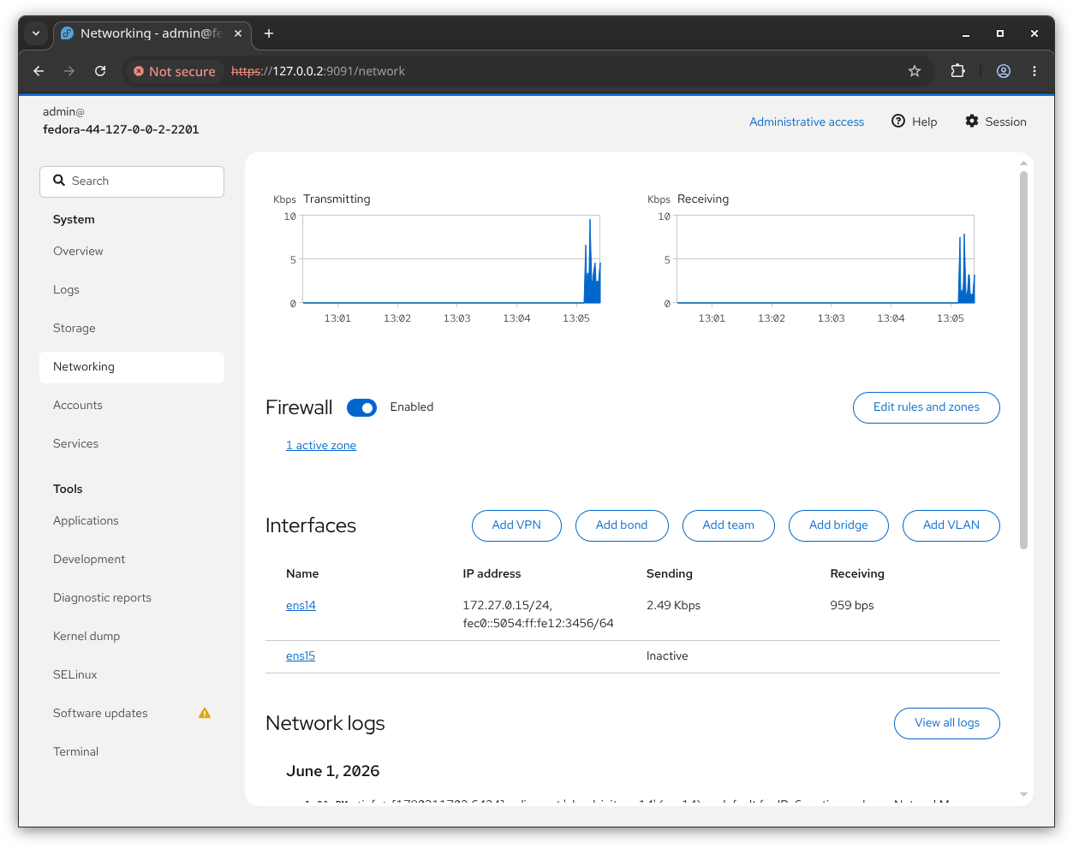Open the ens14 interface link
The width and height of the screenshot is (1073, 848).
pos(301,605)
